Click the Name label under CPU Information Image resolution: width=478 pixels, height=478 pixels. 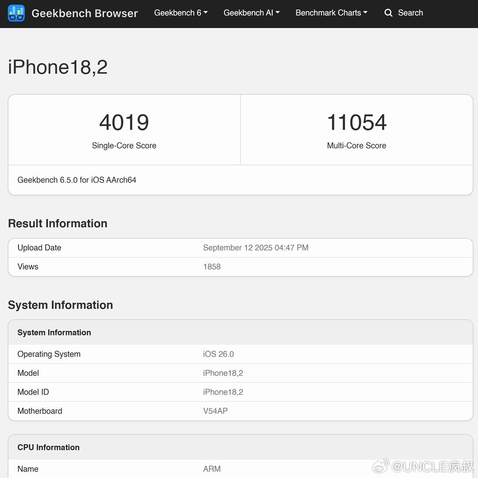[28, 469]
